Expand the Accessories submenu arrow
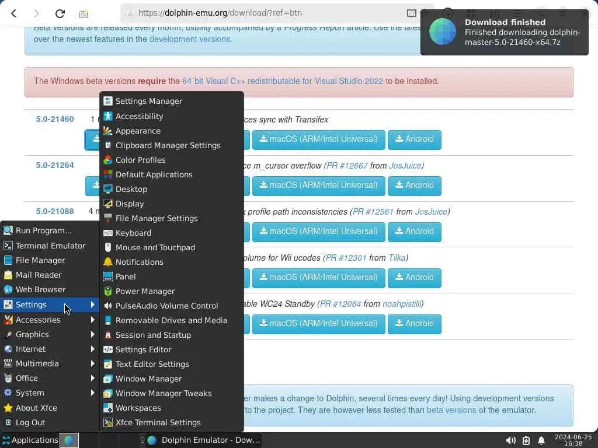This screenshot has height=448, width=598. [93, 320]
